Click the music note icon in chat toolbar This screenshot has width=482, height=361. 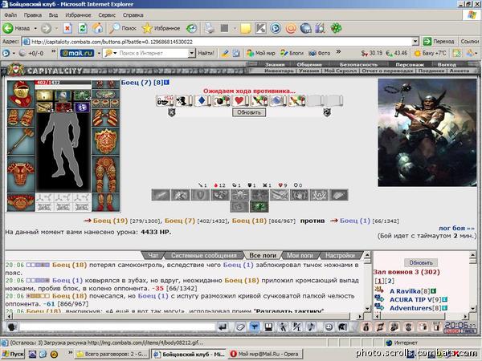click(312, 327)
